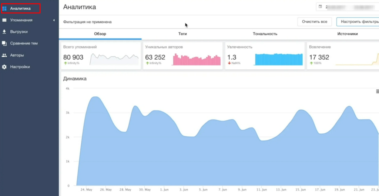Viewport: 379px width, 196px height.
Task: Click the Фильтрация не применена status text
Action: [87, 22]
